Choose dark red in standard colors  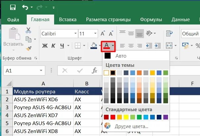pos(106,117)
